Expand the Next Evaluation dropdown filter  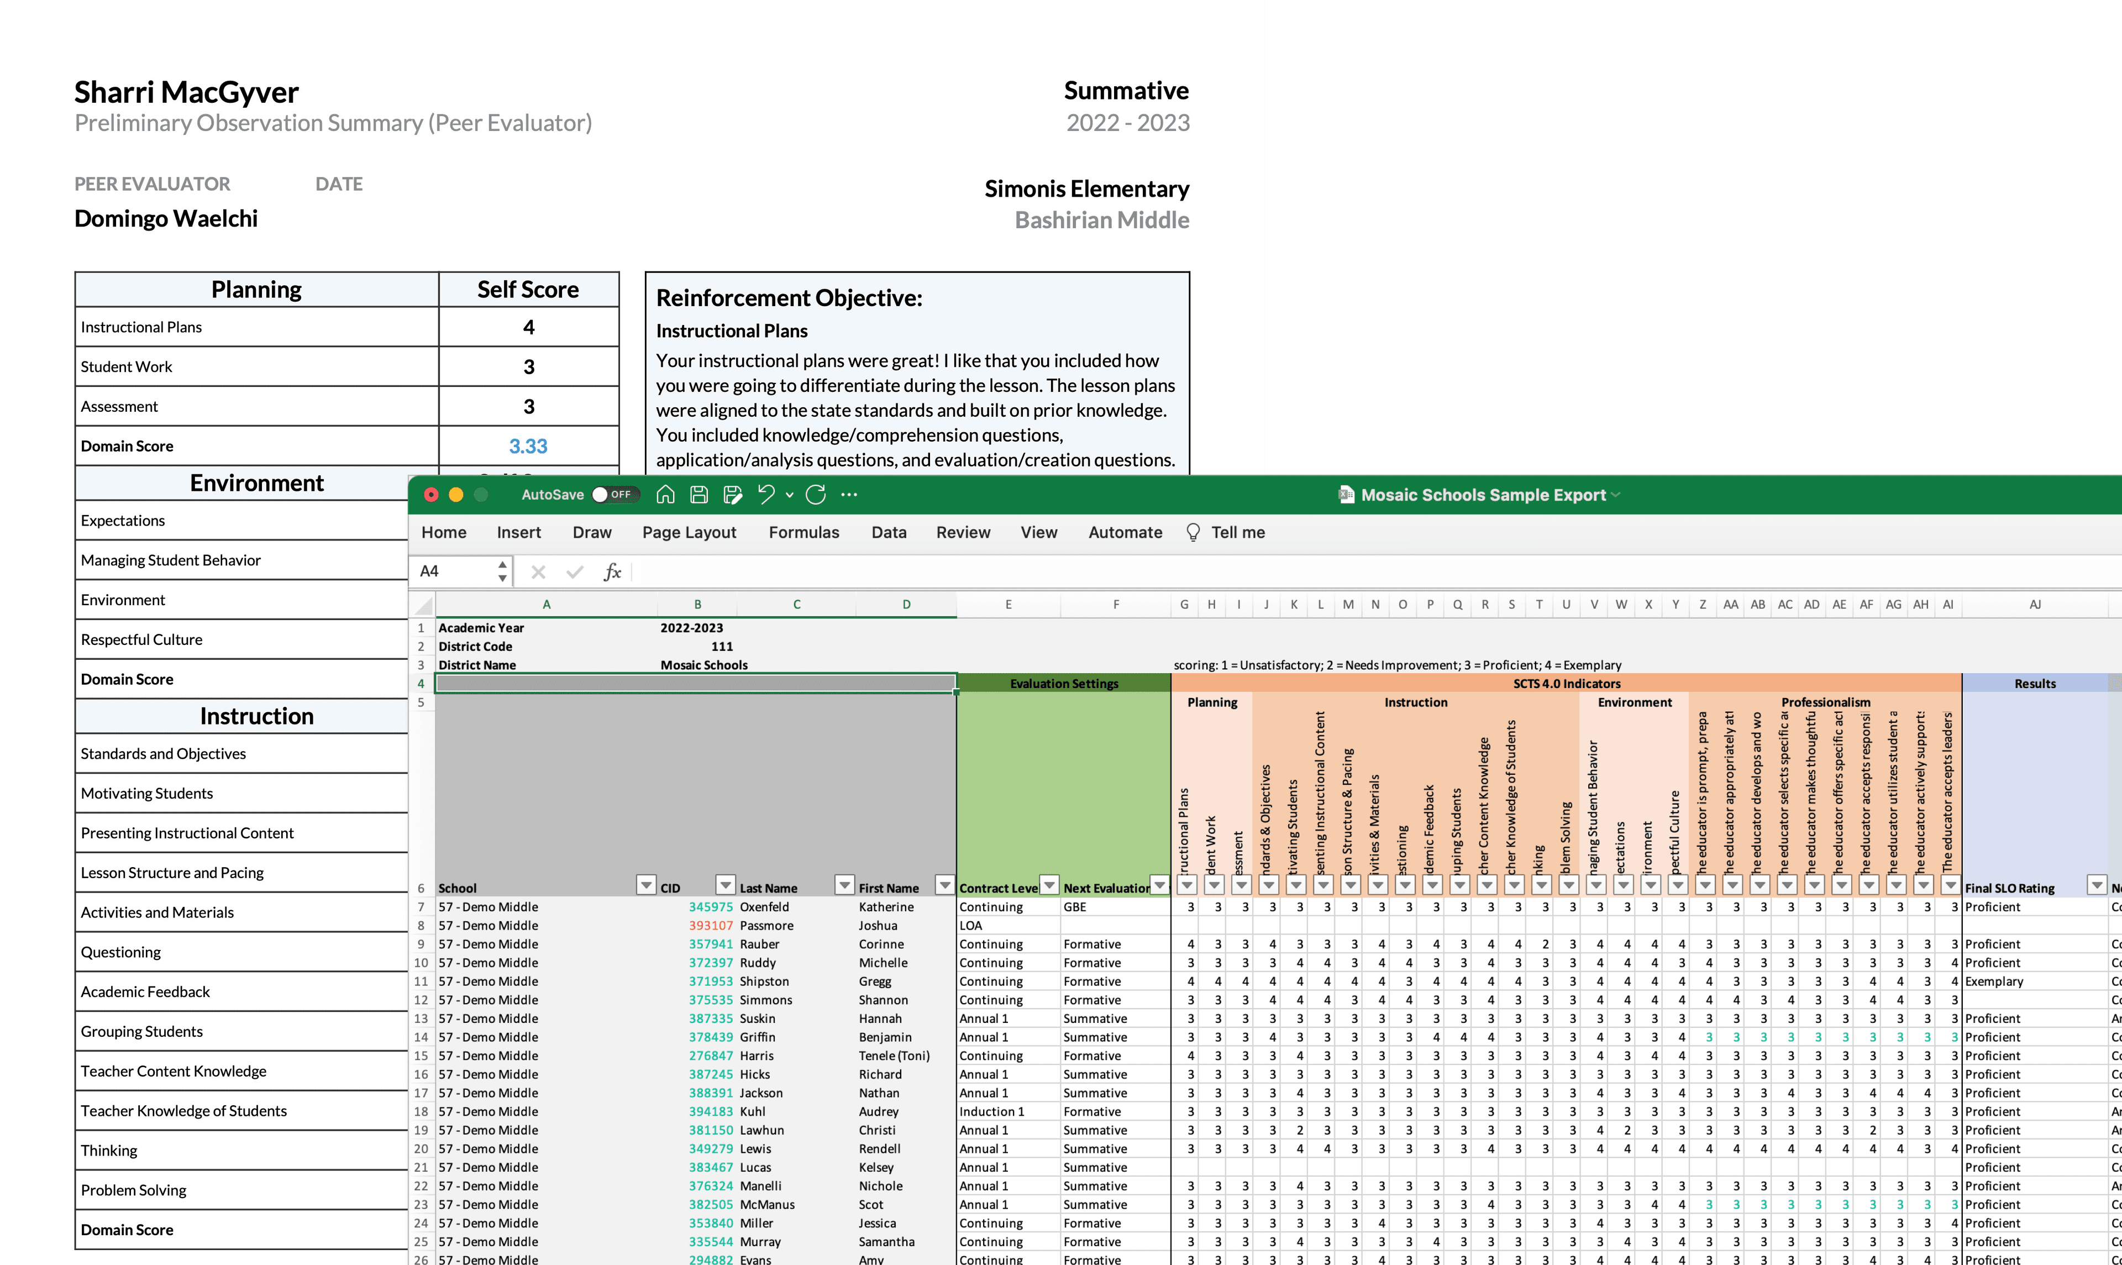pyautogui.click(x=1159, y=887)
